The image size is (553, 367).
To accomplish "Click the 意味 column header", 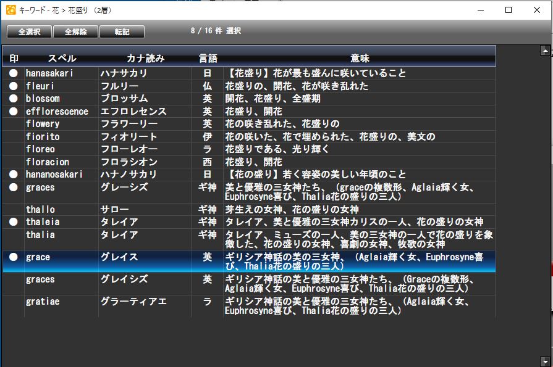I will tap(360, 59).
